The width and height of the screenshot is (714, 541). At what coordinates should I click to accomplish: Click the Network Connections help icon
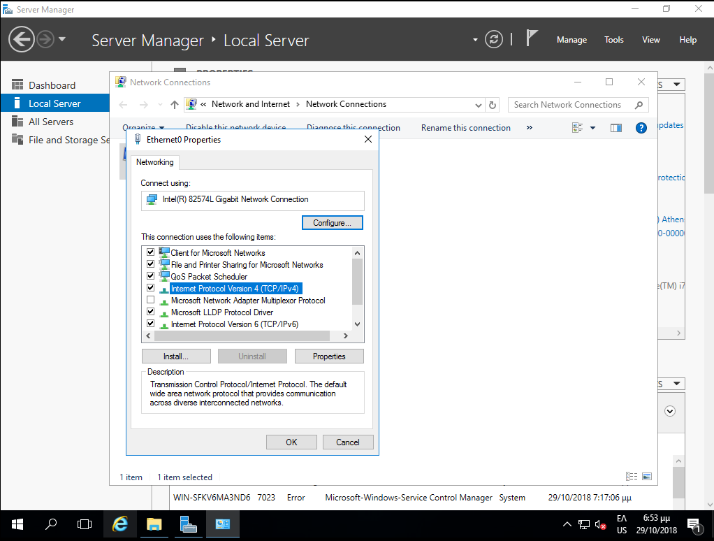pos(641,128)
